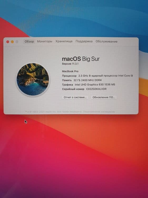Click the Версия 11.3.1 text

(x=70, y=64)
